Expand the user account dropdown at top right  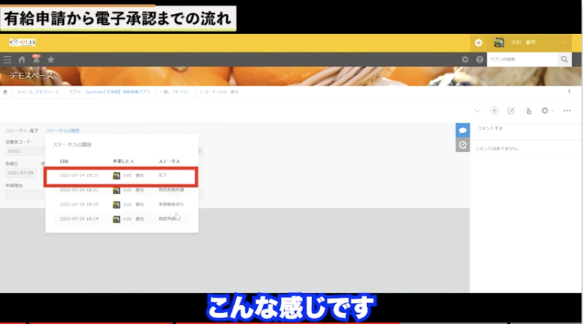pyautogui.click(x=565, y=43)
